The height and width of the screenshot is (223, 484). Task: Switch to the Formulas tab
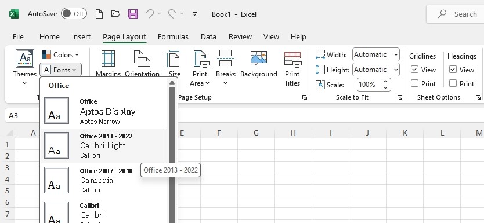pos(173,36)
